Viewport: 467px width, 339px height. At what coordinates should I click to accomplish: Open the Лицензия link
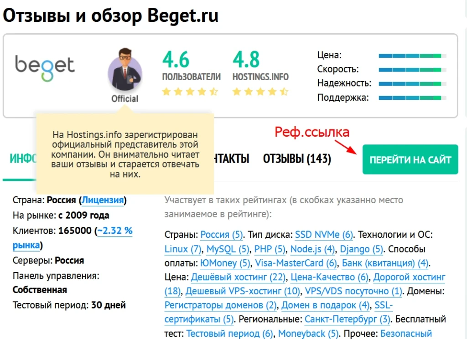(x=103, y=200)
